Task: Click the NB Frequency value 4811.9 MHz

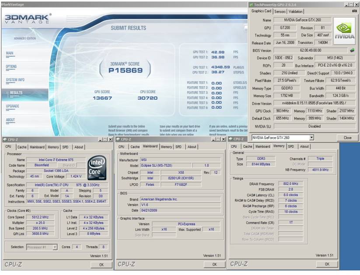Action: (x=320, y=170)
